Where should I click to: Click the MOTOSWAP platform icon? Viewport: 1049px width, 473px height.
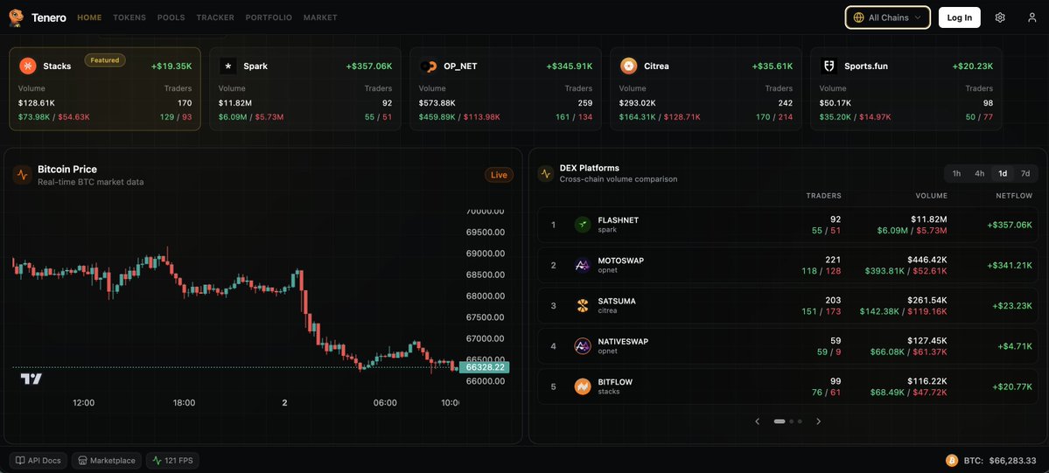point(583,265)
